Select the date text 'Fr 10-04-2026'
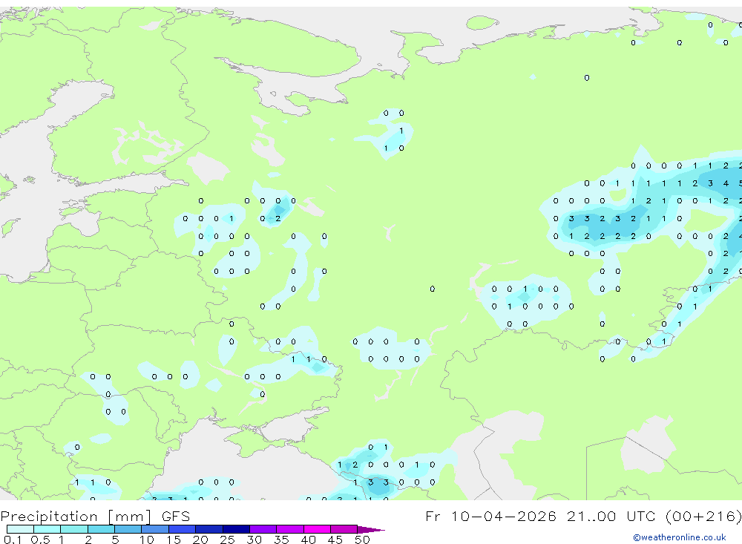Image resolution: width=742 pixels, height=544 pixels. (490, 516)
